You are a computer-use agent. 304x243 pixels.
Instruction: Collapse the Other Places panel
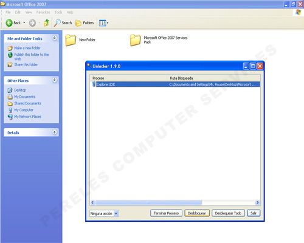54,80
